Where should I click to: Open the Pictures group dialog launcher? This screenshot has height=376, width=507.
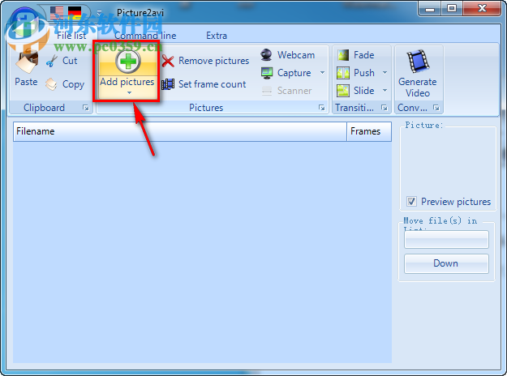(x=322, y=108)
